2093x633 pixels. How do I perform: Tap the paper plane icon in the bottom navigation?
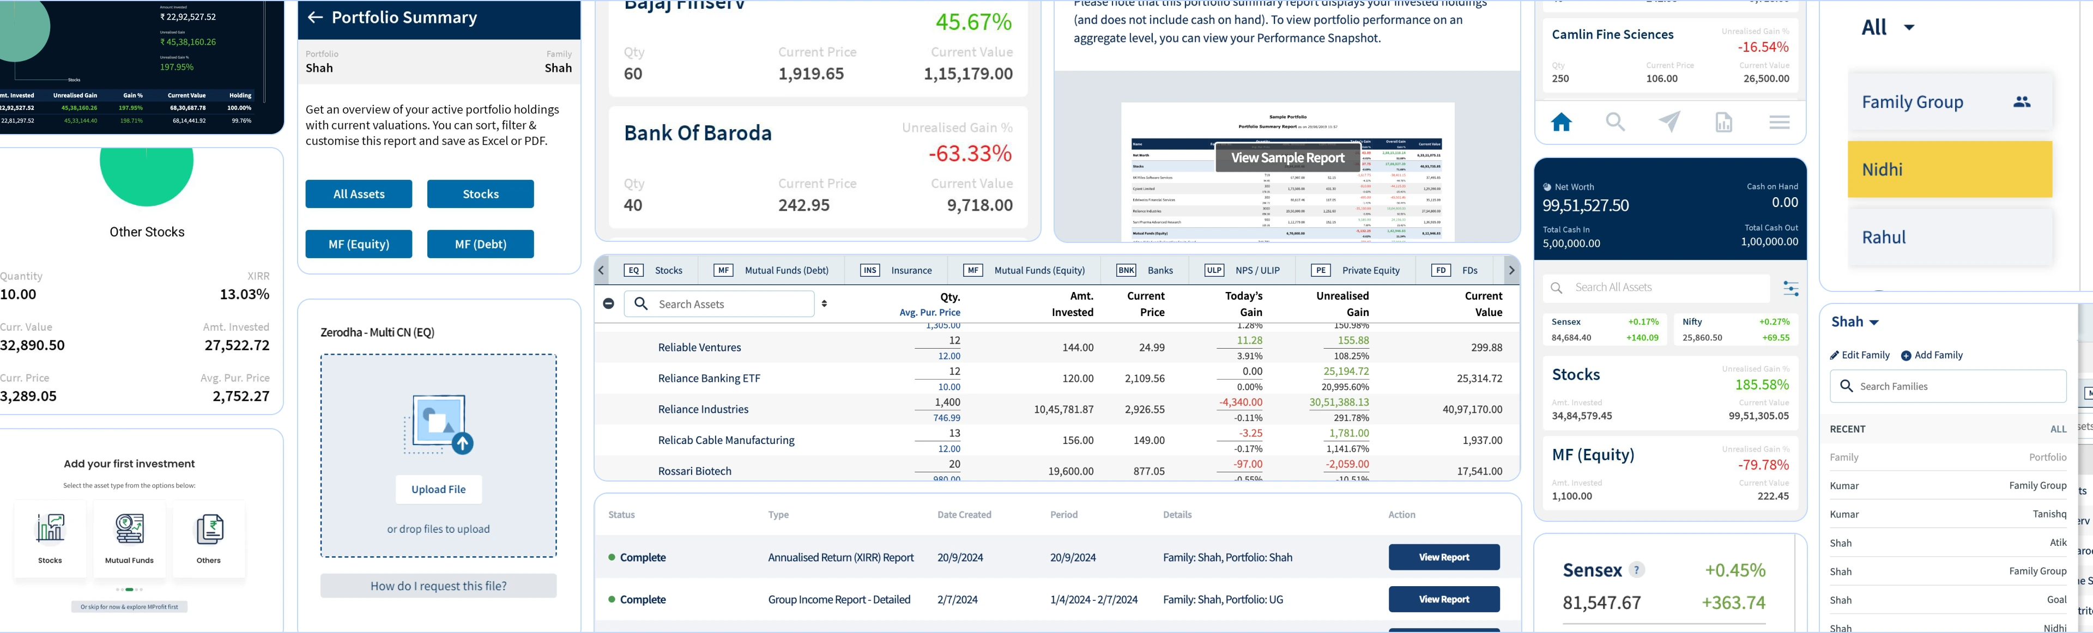click(x=1669, y=123)
